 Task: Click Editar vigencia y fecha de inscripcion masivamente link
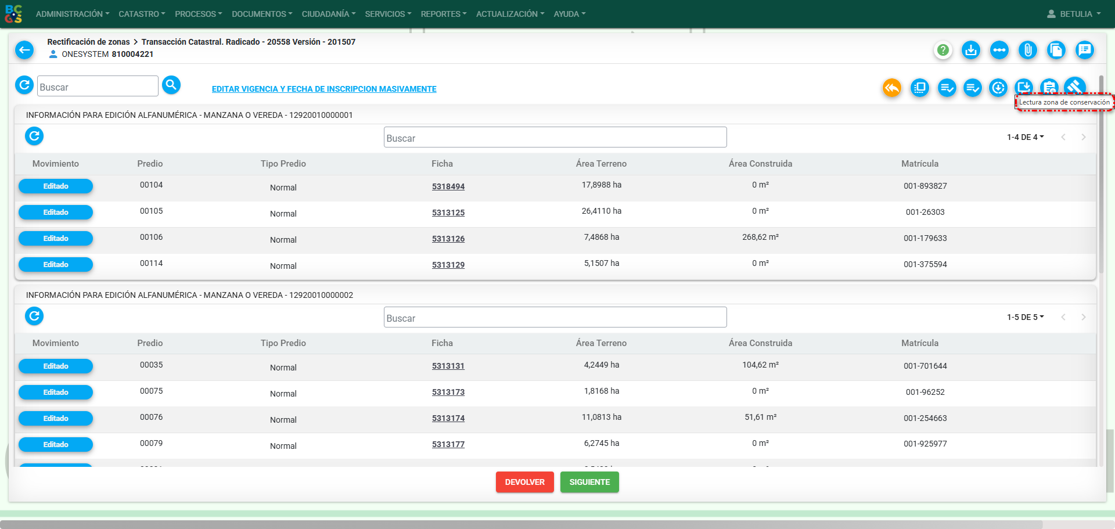coord(324,89)
